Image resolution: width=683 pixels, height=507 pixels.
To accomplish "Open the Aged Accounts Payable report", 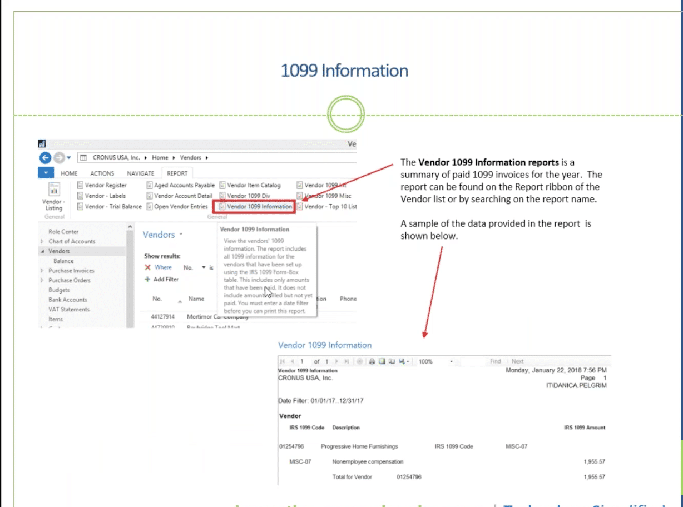I will pos(181,185).
